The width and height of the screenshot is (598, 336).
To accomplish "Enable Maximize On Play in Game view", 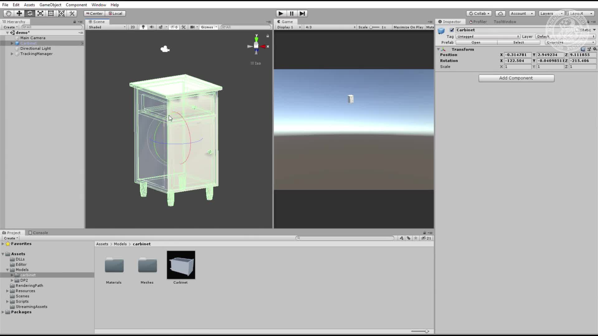I will [408, 27].
